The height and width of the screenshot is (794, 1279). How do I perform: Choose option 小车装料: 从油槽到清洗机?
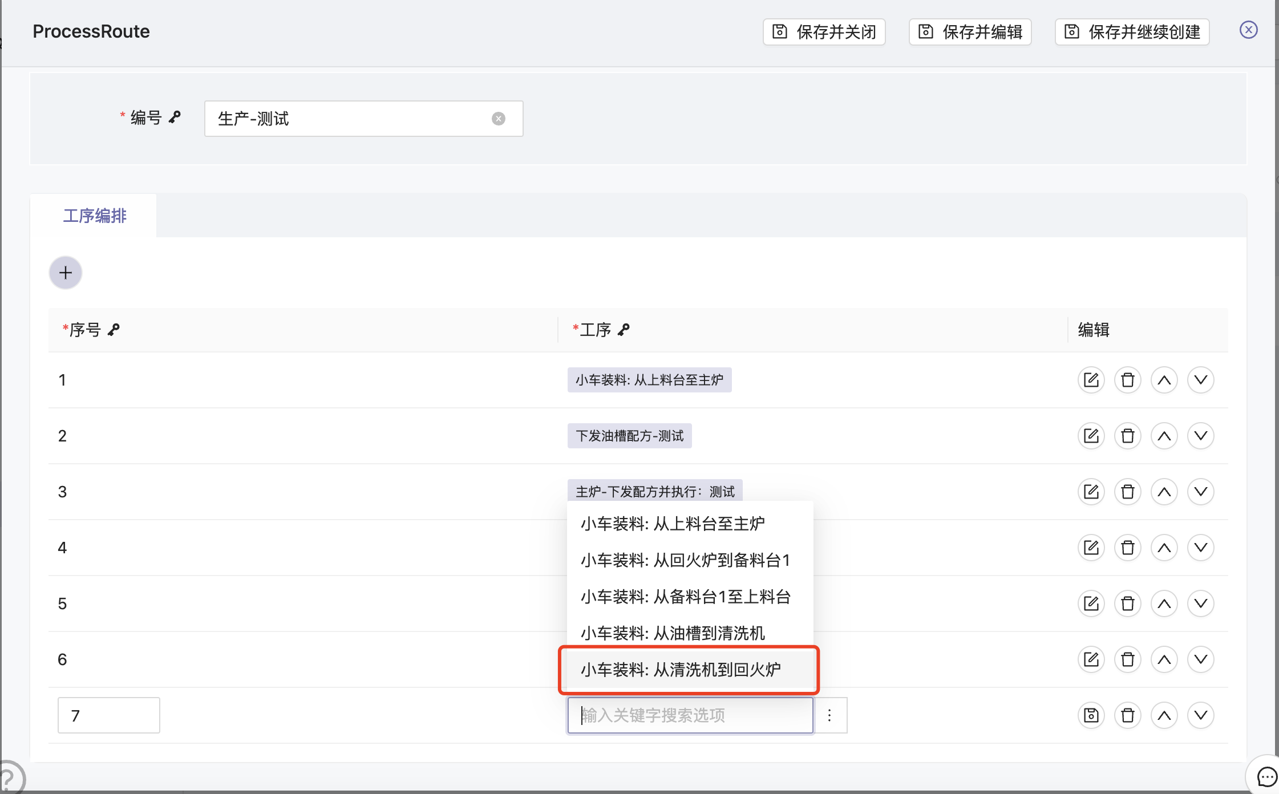click(673, 633)
